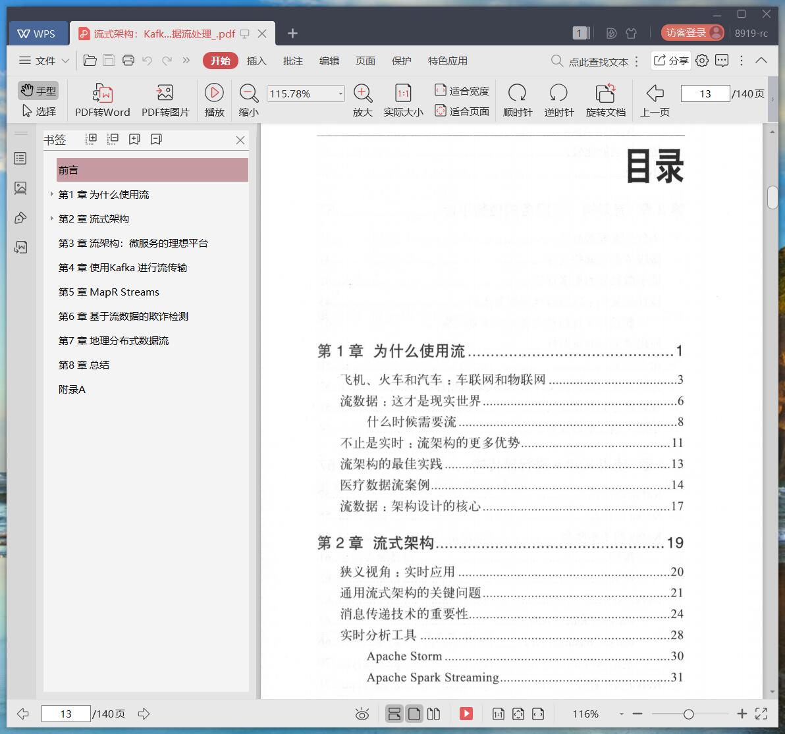This screenshot has width=785, height=734.
Task: Click the print icon
Action: (x=128, y=61)
